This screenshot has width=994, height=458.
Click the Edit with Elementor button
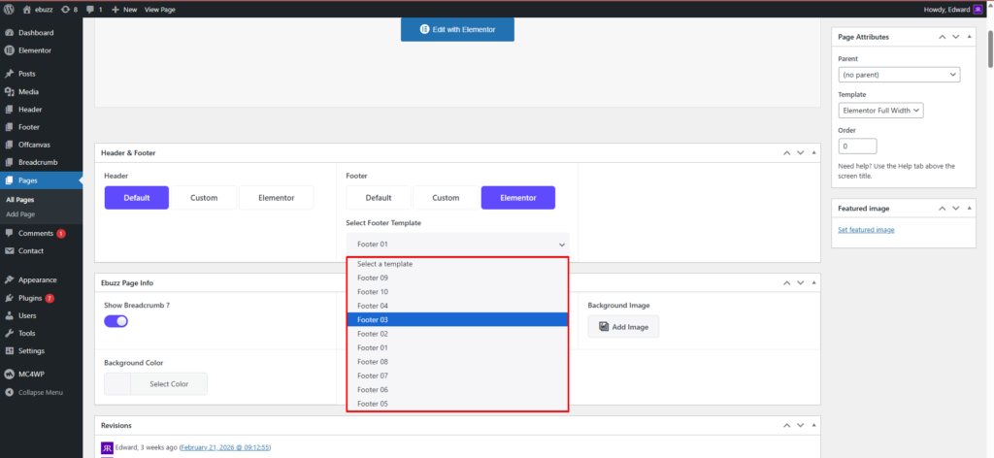point(457,30)
